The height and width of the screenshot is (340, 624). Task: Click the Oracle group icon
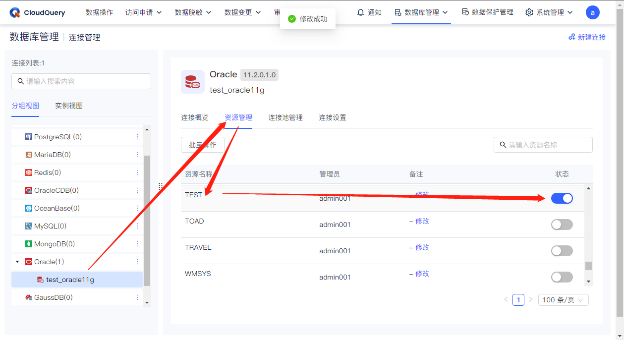coord(29,262)
